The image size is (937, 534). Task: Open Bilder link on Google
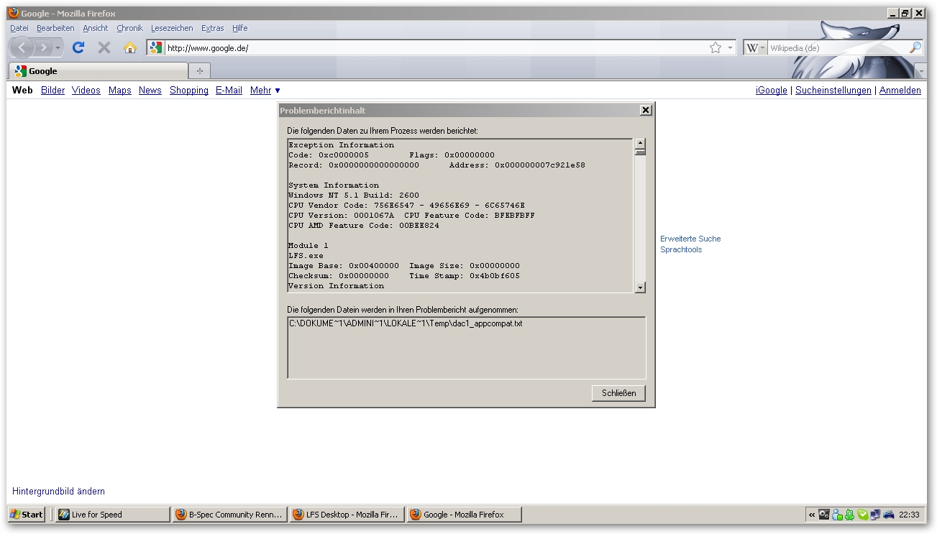pos(53,91)
